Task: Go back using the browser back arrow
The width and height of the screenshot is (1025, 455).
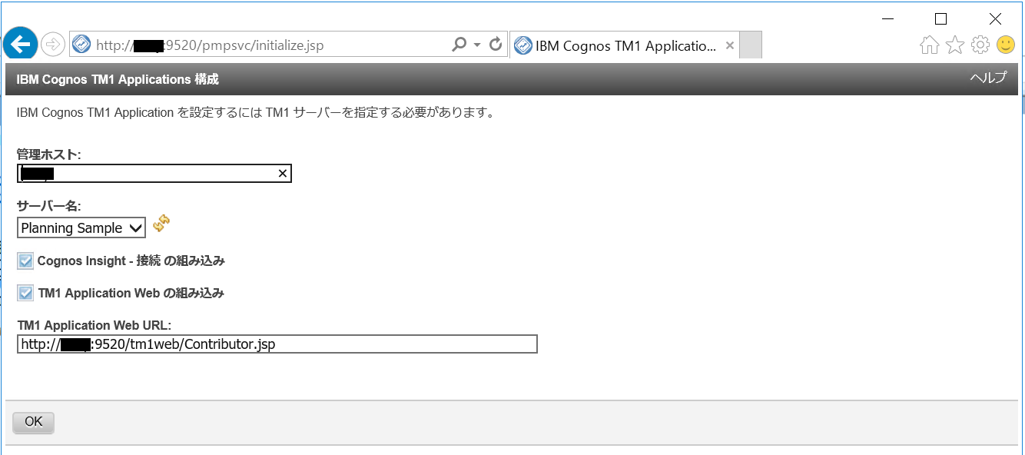Action: [x=20, y=45]
